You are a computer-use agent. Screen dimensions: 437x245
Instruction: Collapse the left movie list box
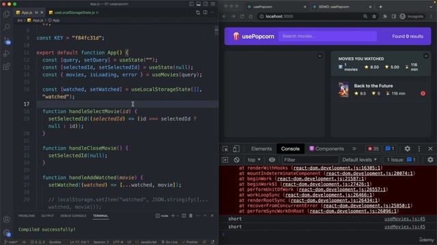(x=320, y=56)
